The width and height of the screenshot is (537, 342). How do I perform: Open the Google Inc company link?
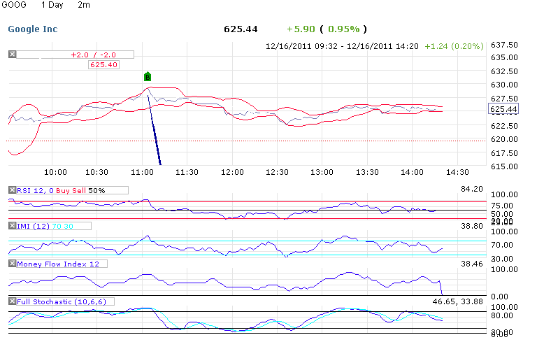pos(33,29)
